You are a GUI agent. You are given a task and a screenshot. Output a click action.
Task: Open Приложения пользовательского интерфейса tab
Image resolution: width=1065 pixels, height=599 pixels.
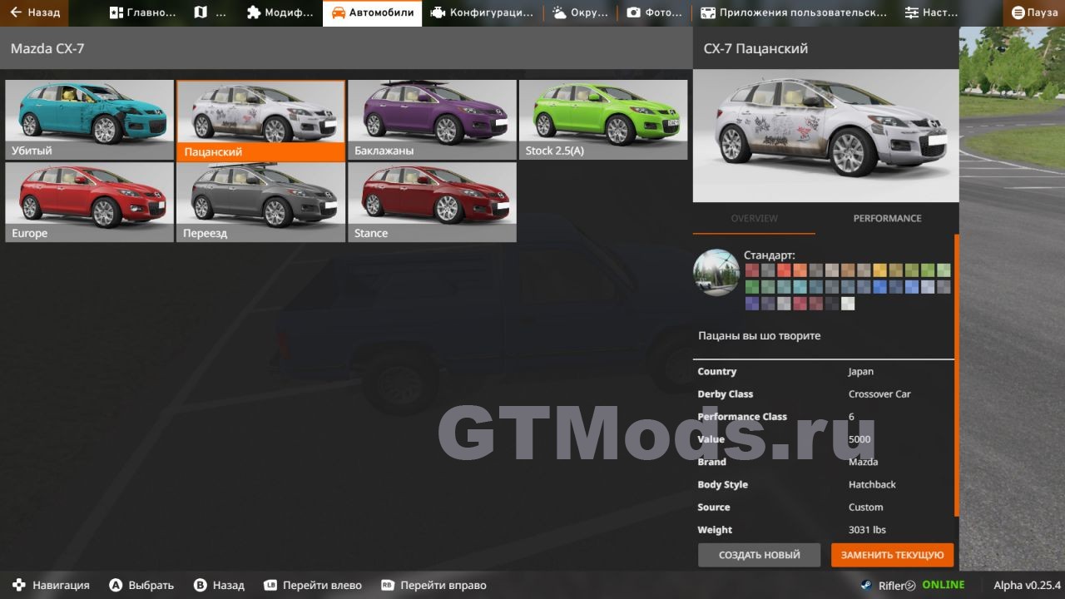coord(794,12)
